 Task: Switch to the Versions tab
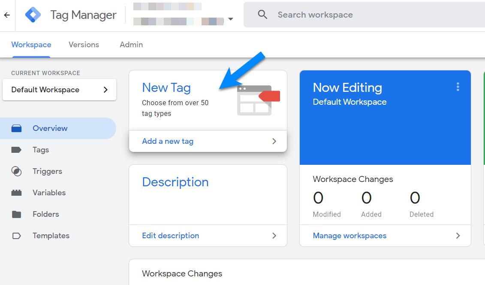coord(84,45)
